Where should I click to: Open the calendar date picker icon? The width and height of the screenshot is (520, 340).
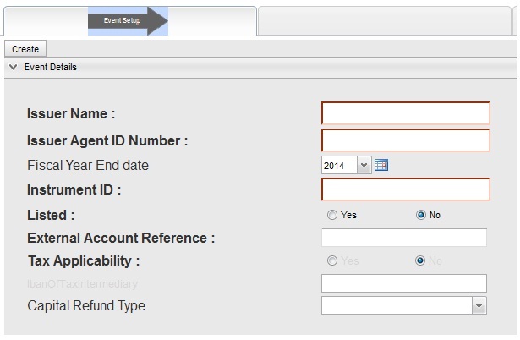[380, 165]
